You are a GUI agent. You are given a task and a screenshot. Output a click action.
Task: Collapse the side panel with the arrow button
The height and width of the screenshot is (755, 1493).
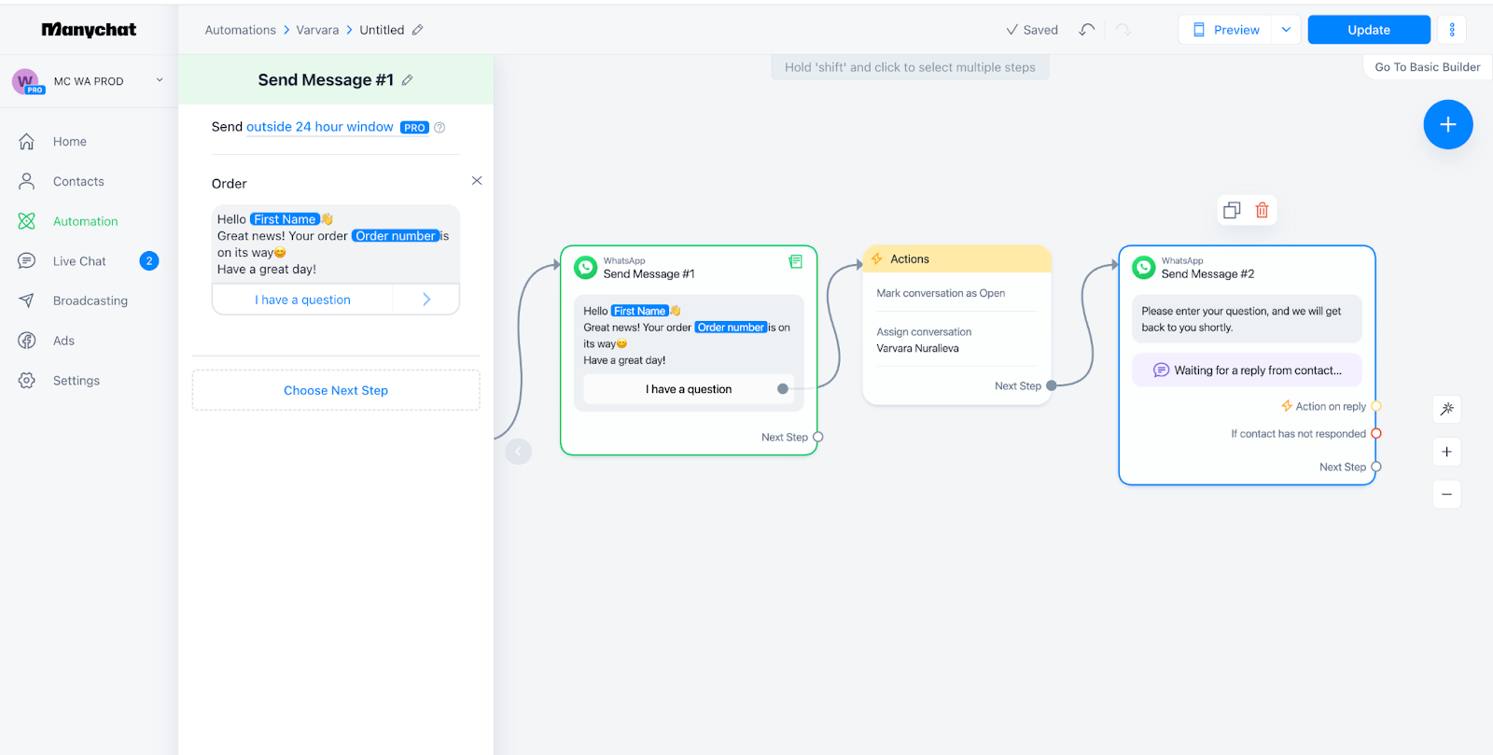pos(518,452)
